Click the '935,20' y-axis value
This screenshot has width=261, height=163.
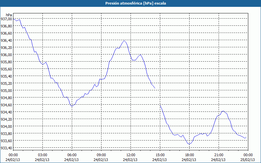7,83
